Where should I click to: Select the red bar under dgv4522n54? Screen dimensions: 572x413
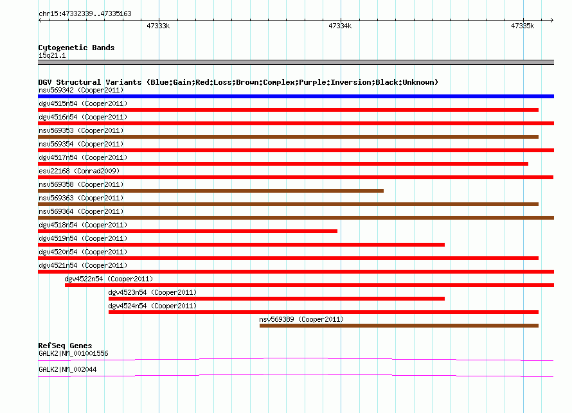click(x=309, y=285)
